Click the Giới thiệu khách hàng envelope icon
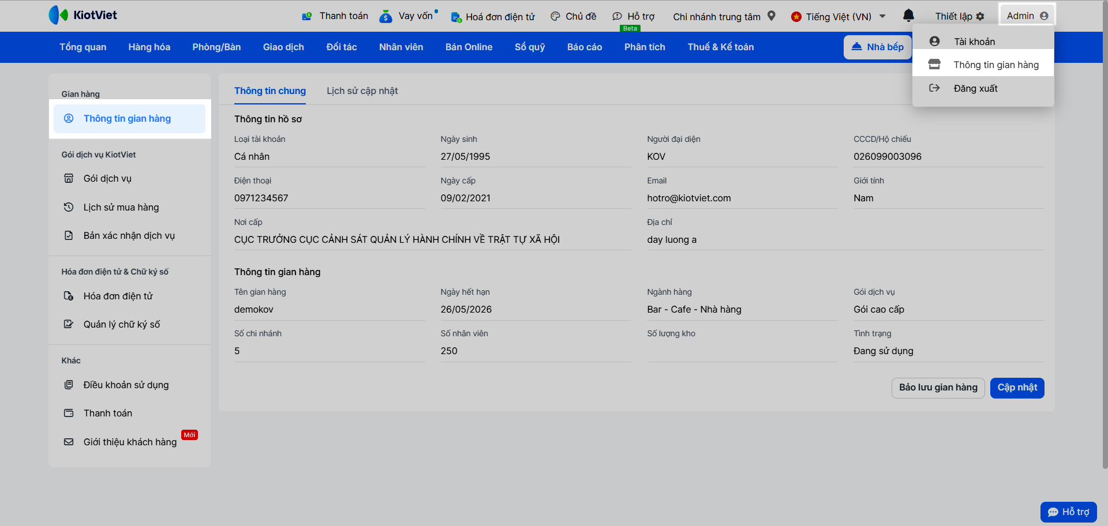The width and height of the screenshot is (1108, 526). [69, 442]
